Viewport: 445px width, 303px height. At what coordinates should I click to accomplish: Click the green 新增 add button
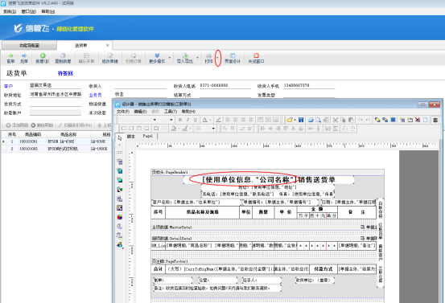(43, 58)
